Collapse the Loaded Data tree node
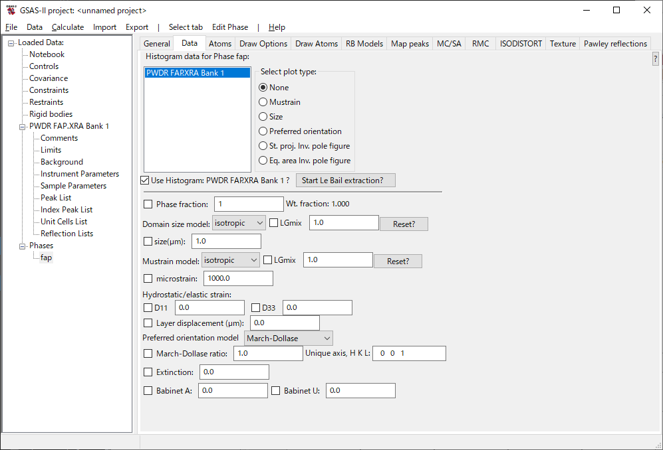 (x=11, y=43)
